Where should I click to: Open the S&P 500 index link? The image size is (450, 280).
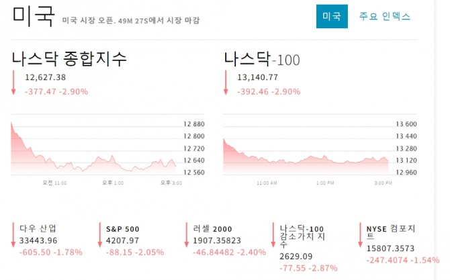pos(122,229)
